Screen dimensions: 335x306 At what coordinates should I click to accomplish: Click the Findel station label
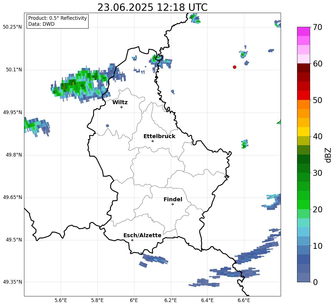(173, 199)
